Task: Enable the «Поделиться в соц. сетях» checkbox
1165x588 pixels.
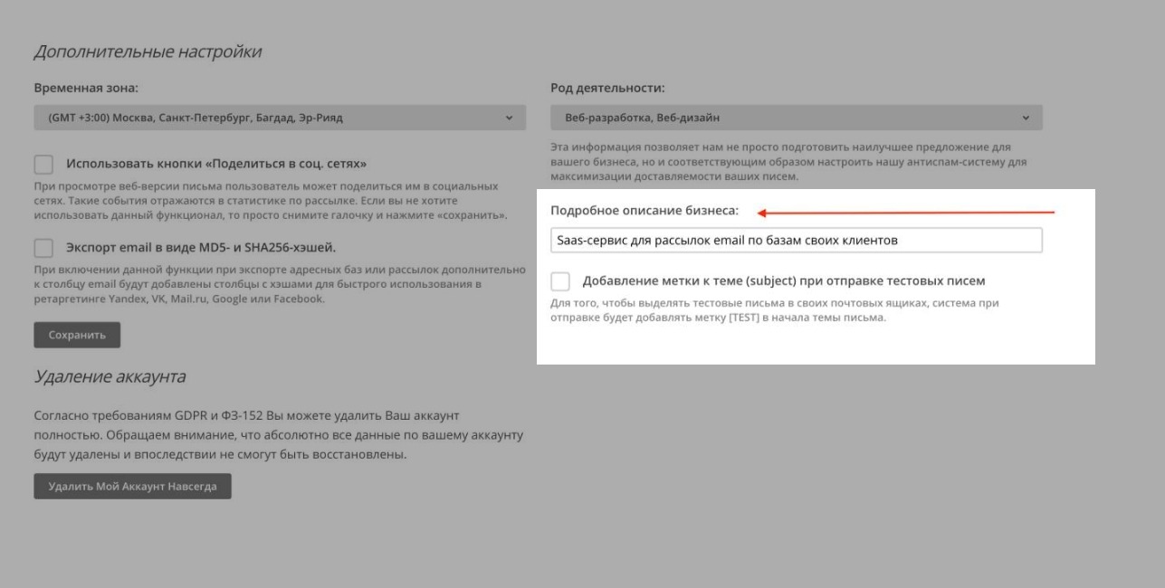Action: [43, 165]
